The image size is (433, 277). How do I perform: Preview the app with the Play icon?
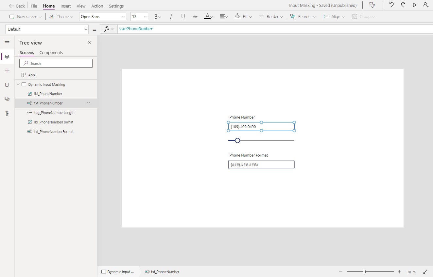click(415, 5)
